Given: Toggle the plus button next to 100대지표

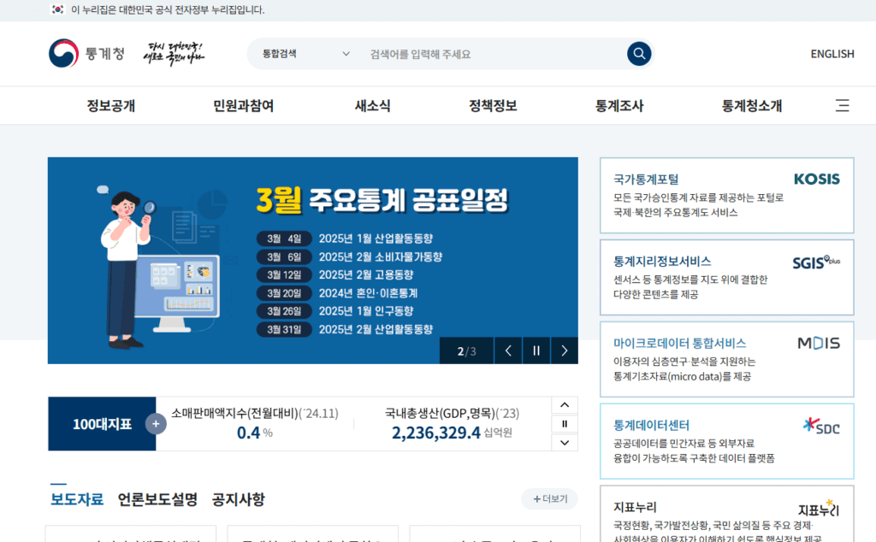Looking at the screenshot, I should pos(156,424).
